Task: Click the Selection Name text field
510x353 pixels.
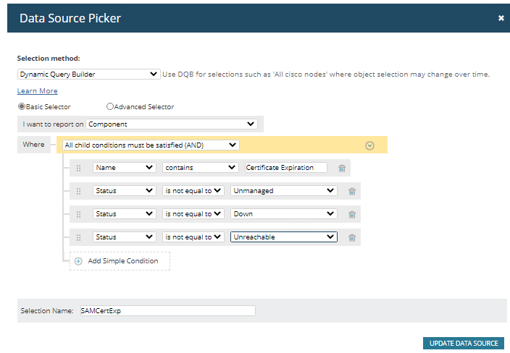Action: 167,310
